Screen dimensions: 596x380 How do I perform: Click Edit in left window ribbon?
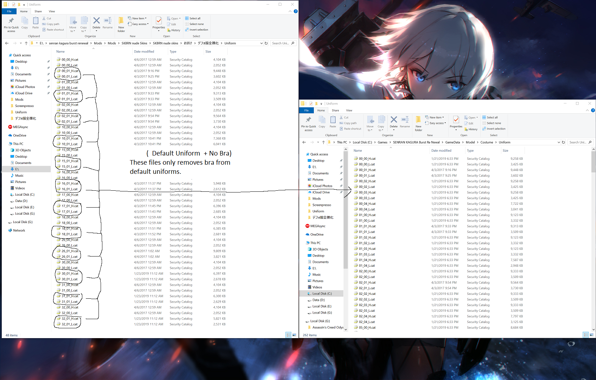[172, 24]
